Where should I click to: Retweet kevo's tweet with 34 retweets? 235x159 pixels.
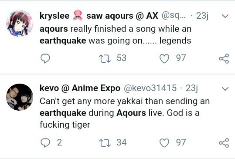pyautogui.click(x=105, y=143)
